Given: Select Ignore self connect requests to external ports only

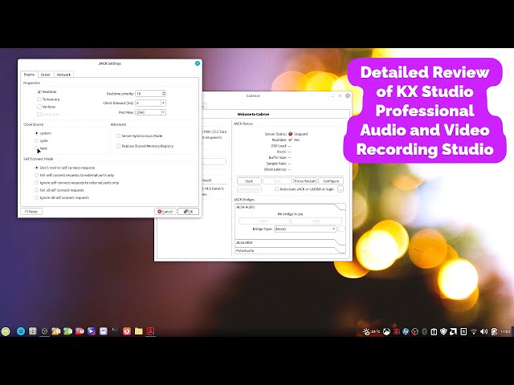Looking at the screenshot, I should (x=36, y=183).
